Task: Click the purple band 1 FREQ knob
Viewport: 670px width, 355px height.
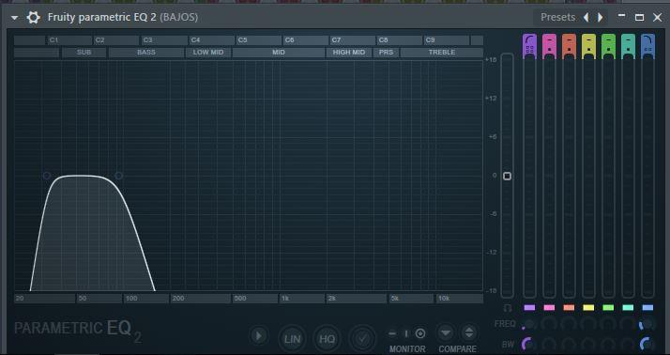Action: pyautogui.click(x=529, y=324)
